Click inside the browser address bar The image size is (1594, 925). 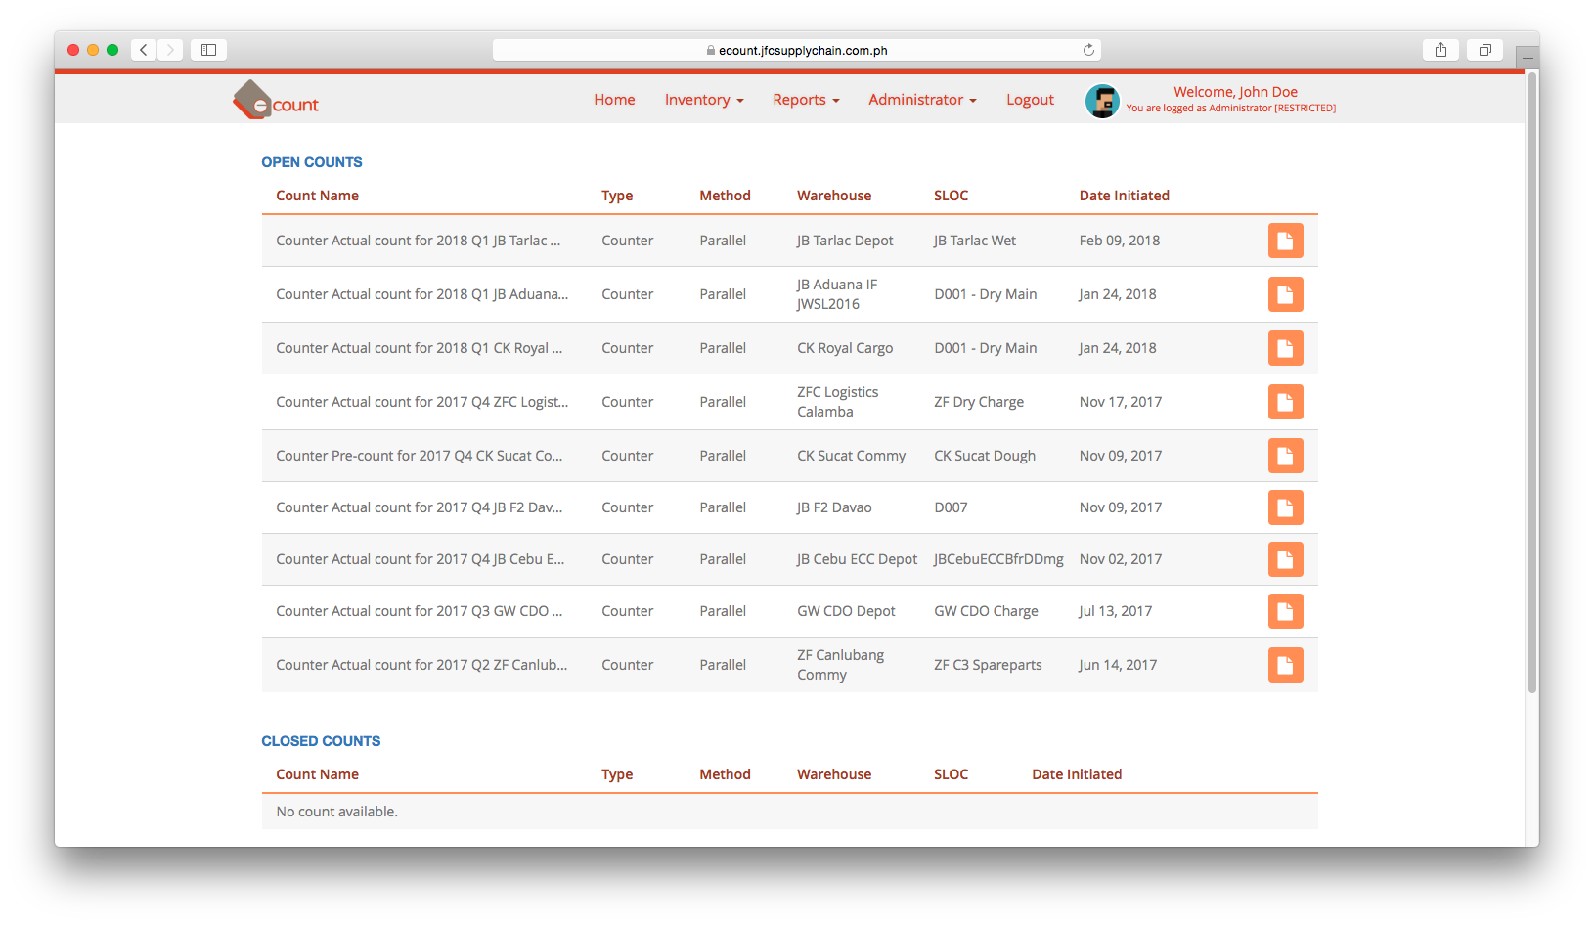tap(796, 49)
